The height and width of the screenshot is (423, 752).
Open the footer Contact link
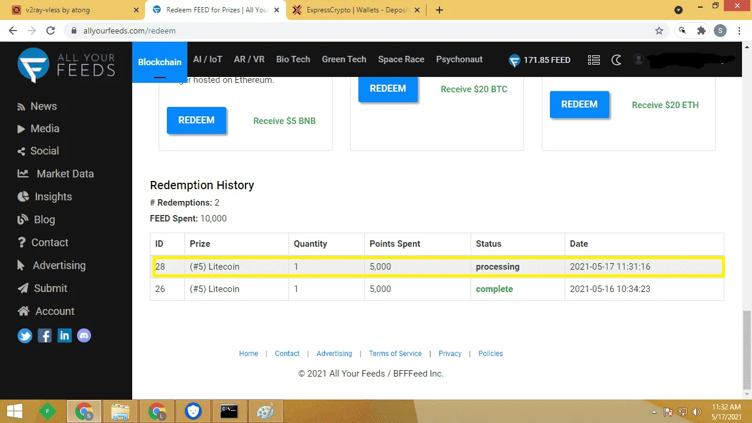tap(287, 354)
